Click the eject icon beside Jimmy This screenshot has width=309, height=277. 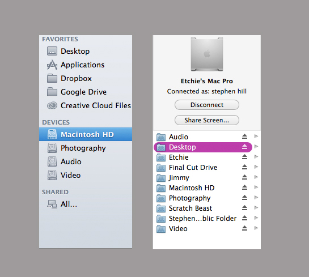(244, 177)
